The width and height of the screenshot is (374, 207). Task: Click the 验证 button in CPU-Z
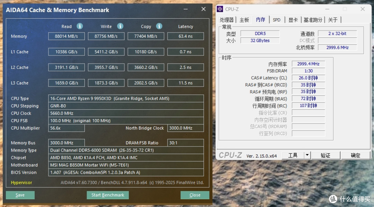click(326, 155)
